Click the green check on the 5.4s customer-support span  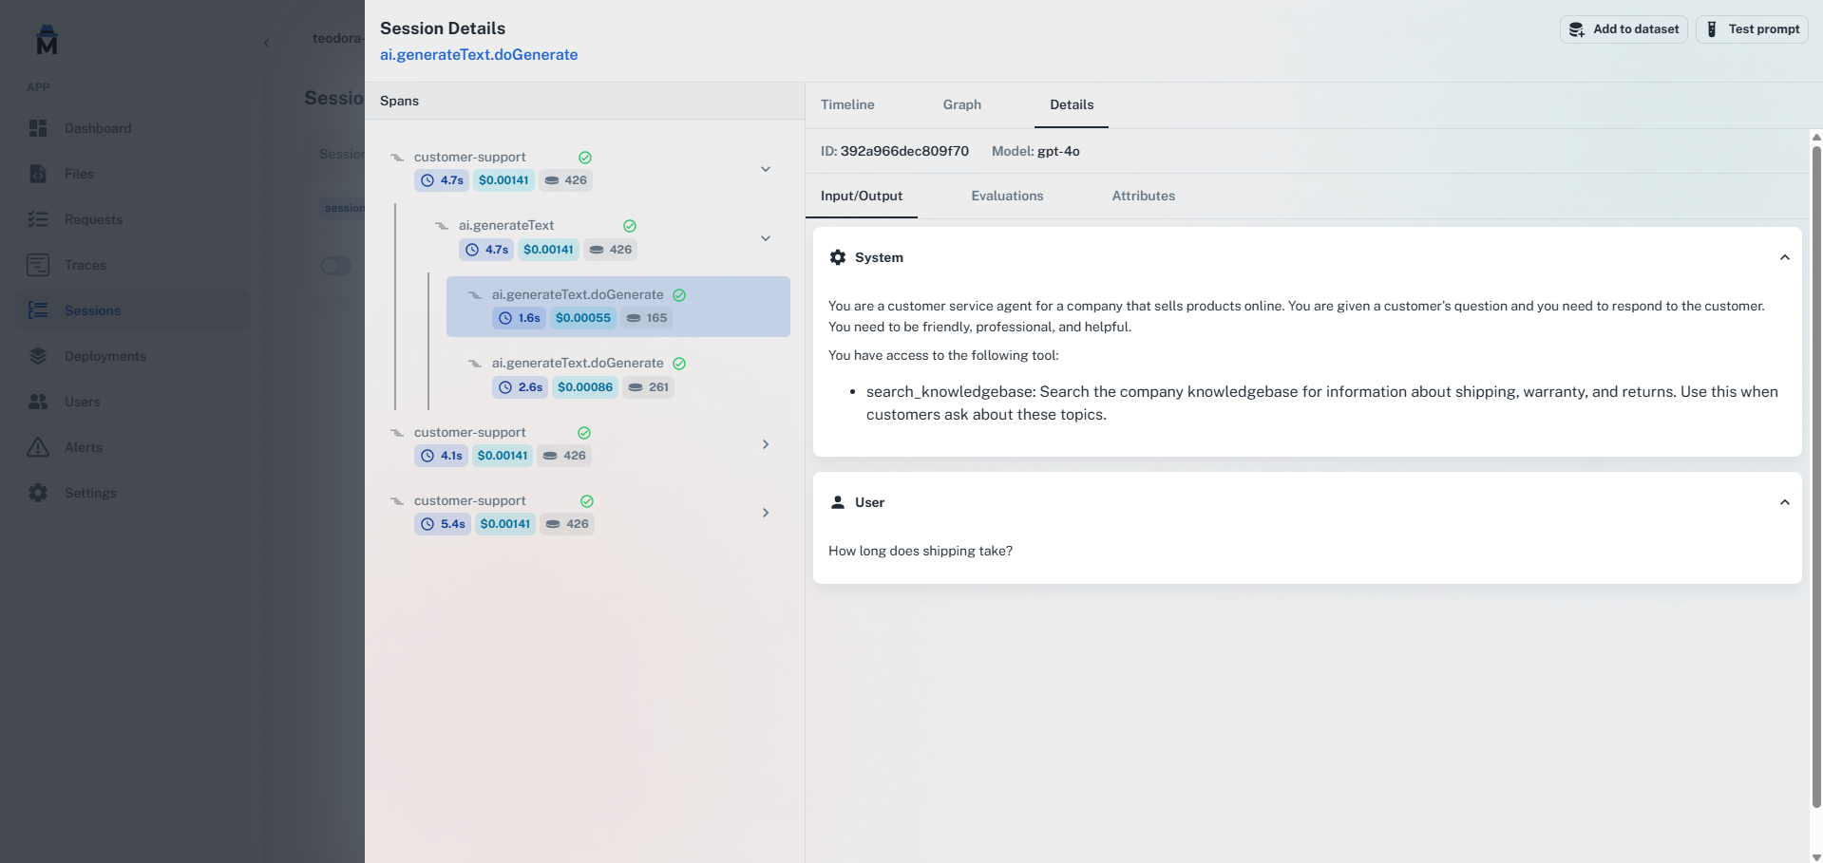(x=587, y=501)
